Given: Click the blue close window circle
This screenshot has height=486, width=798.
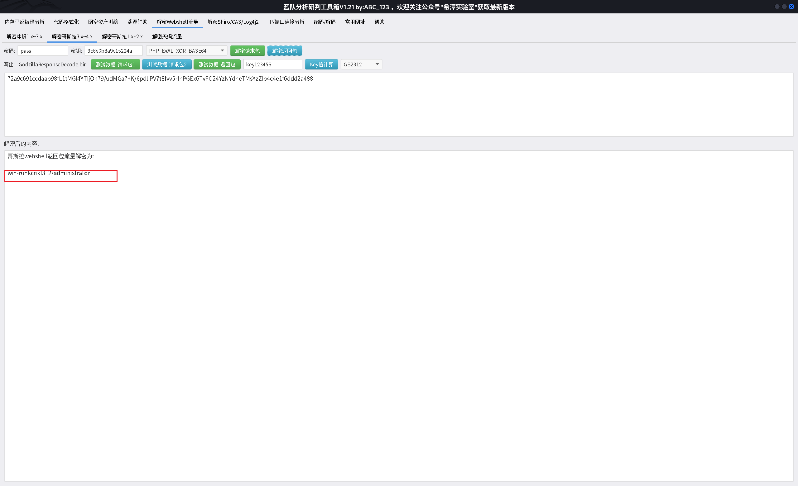Looking at the screenshot, I should tap(791, 7).
